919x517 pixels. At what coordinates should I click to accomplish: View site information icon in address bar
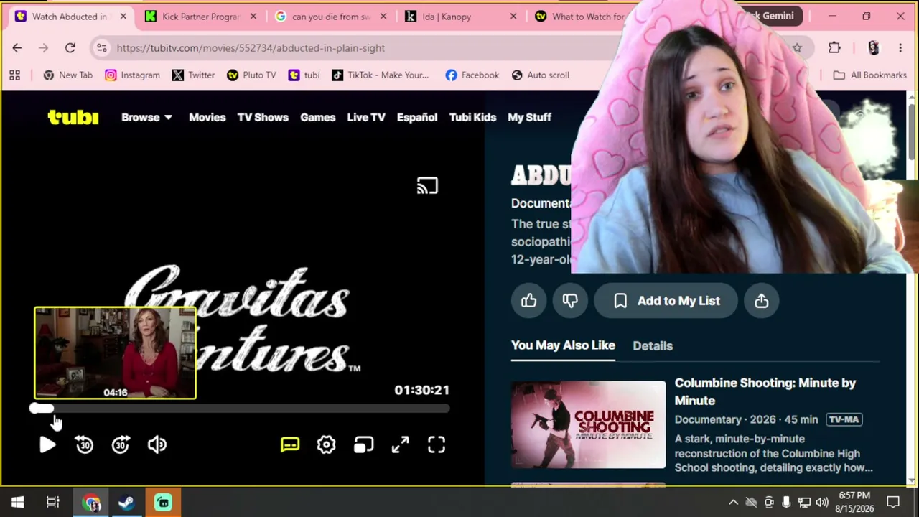pyautogui.click(x=102, y=48)
